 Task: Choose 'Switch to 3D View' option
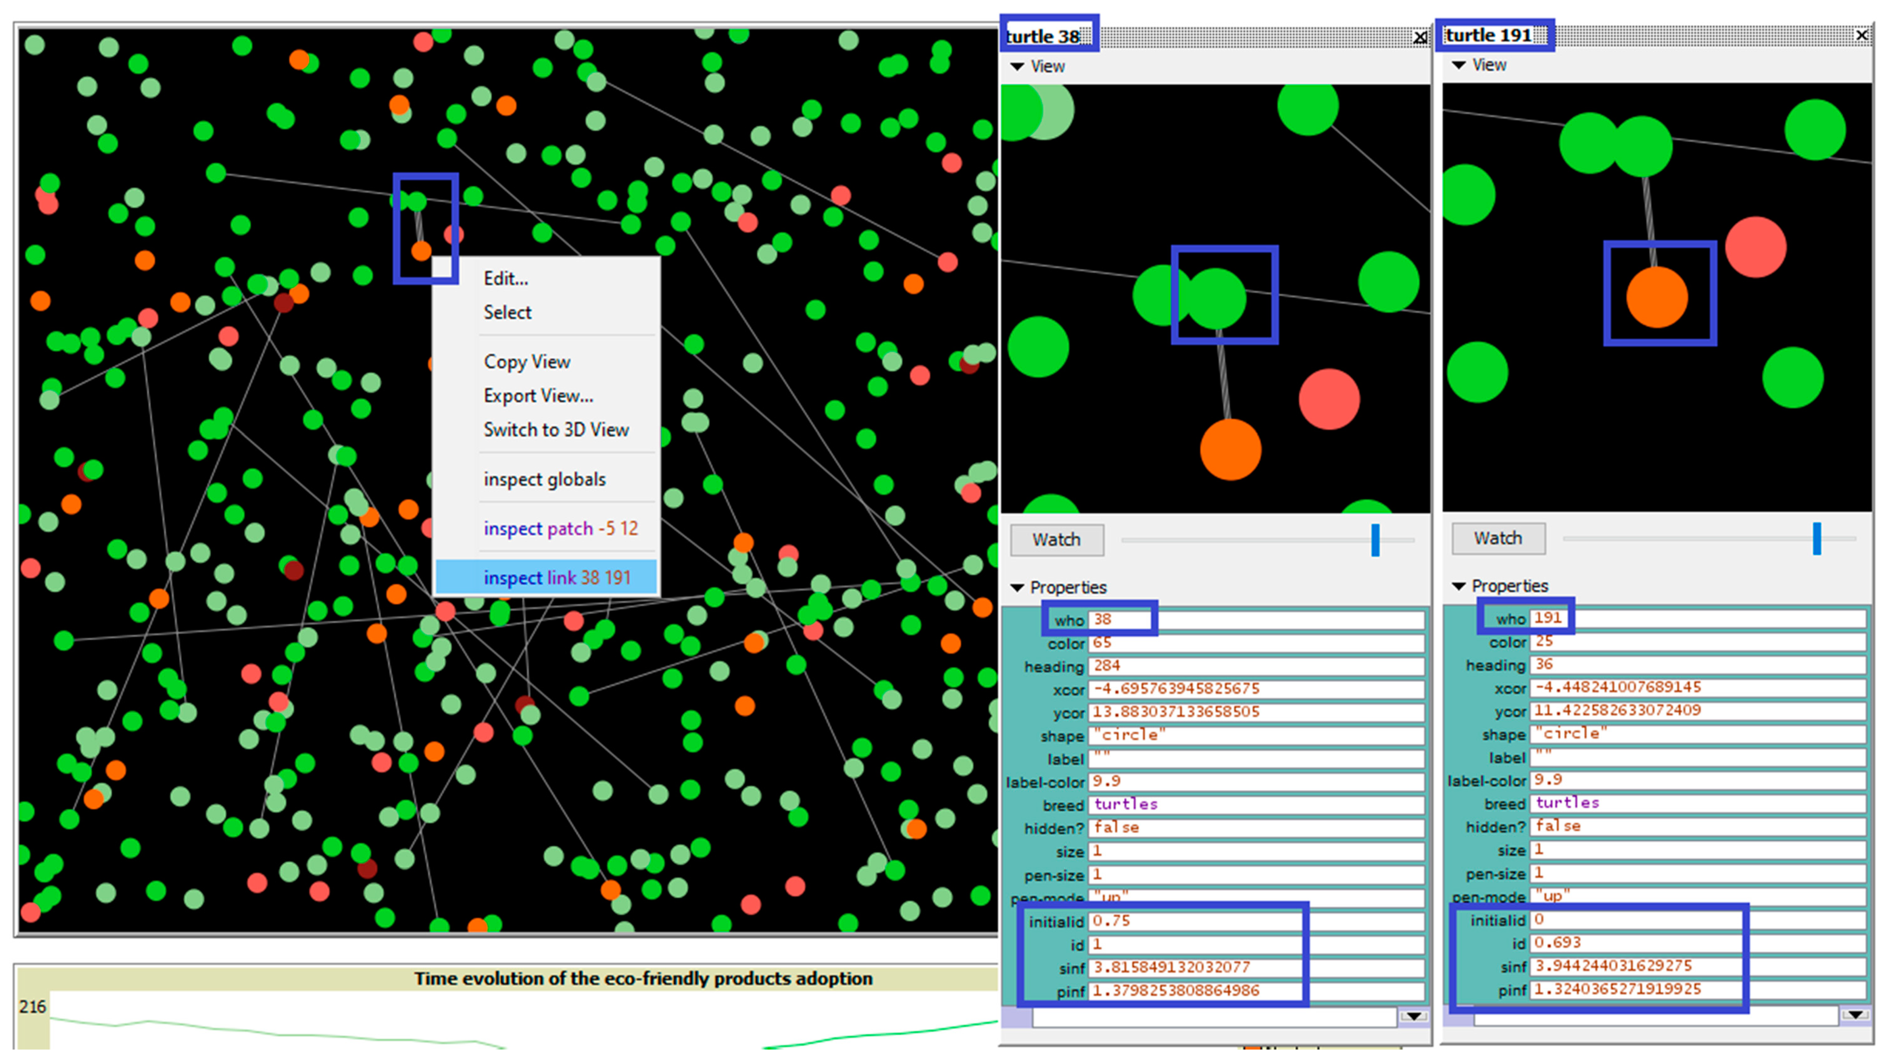(556, 430)
